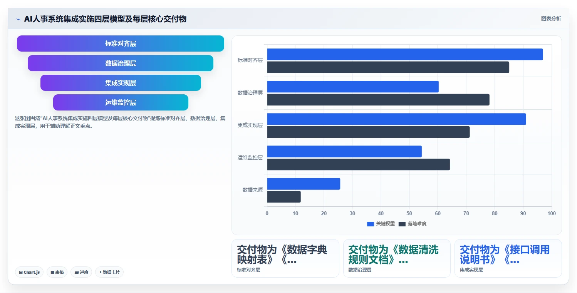Select the 数据卡片 tag chip
This screenshot has height=293, width=577.
(109, 272)
